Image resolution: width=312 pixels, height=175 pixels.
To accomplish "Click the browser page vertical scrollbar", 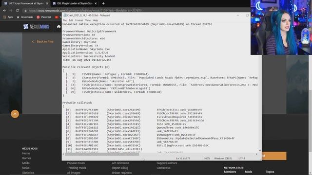I will 311,121.
